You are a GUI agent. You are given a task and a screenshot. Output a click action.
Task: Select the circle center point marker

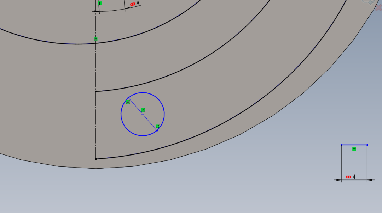pos(143,114)
